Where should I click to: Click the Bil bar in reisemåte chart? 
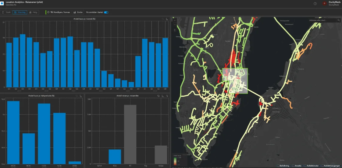(x=130, y=134)
